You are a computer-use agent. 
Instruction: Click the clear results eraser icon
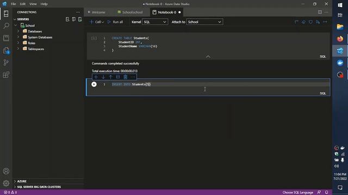(x=303, y=22)
